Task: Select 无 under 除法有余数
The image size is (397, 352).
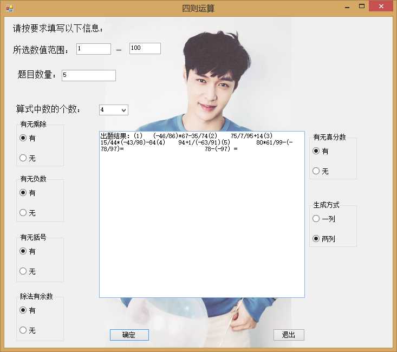Action: [x=27, y=330]
